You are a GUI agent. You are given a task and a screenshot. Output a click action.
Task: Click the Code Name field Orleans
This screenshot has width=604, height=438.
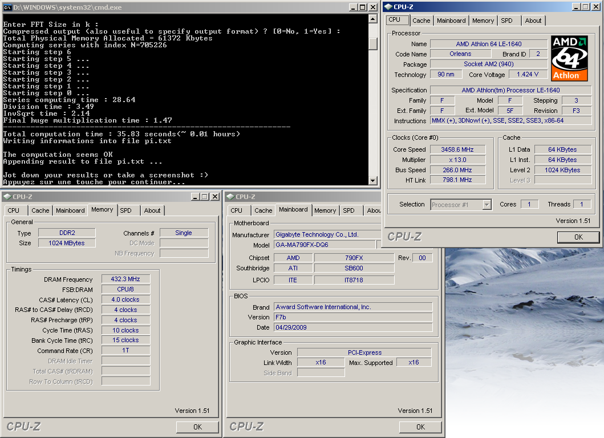(x=460, y=54)
